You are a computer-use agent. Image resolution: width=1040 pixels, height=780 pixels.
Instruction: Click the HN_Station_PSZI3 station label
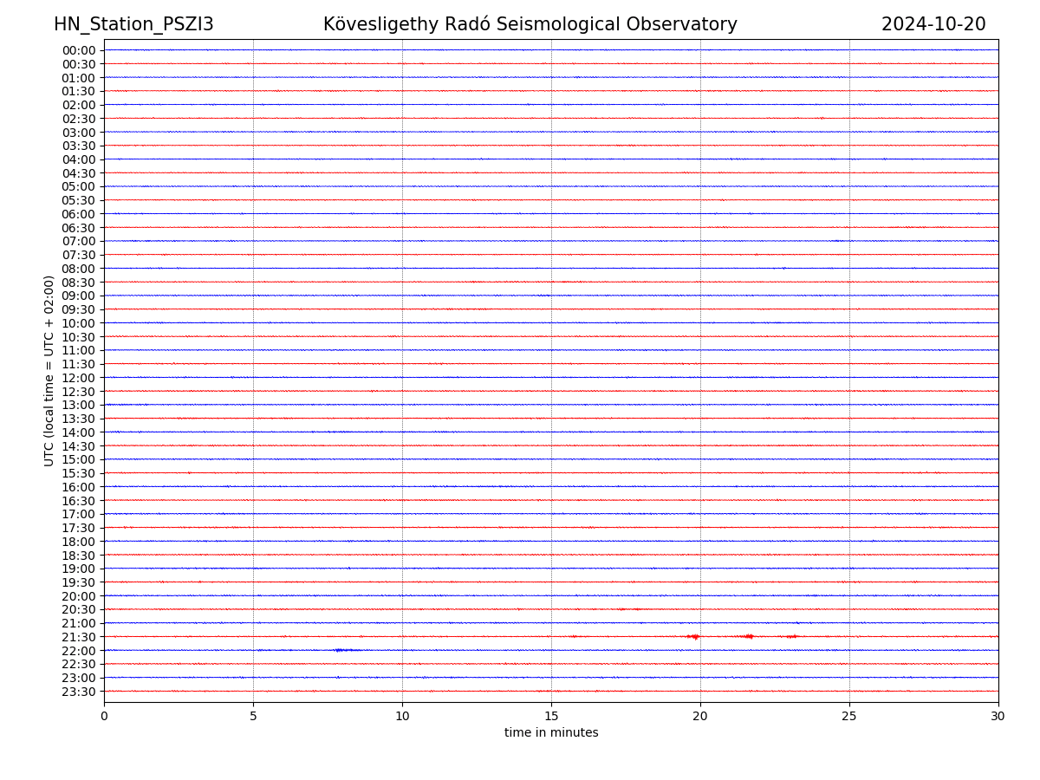pyautogui.click(x=133, y=25)
